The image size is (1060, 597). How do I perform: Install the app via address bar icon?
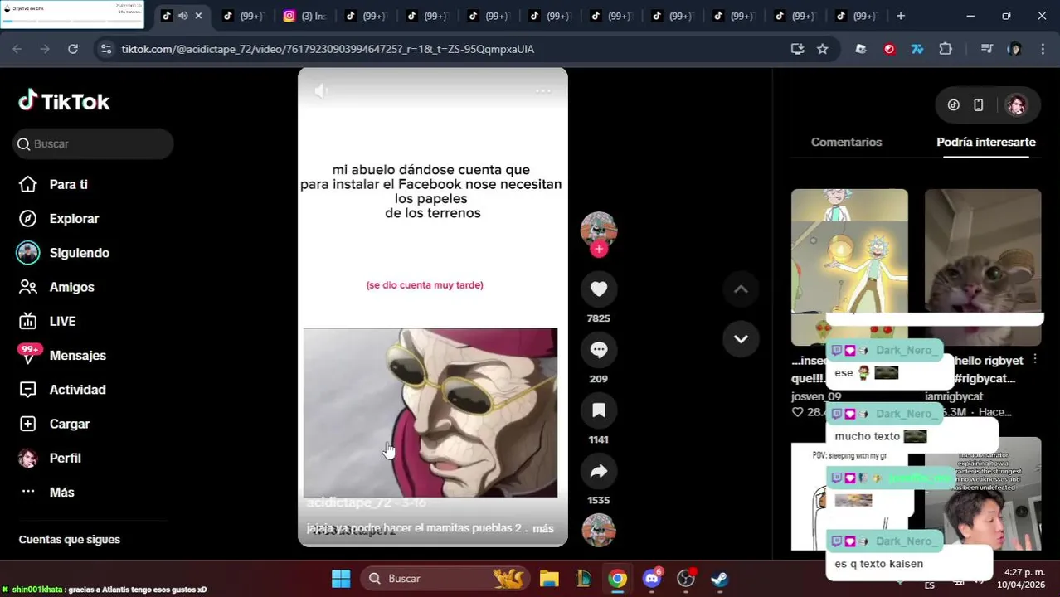[797, 49]
